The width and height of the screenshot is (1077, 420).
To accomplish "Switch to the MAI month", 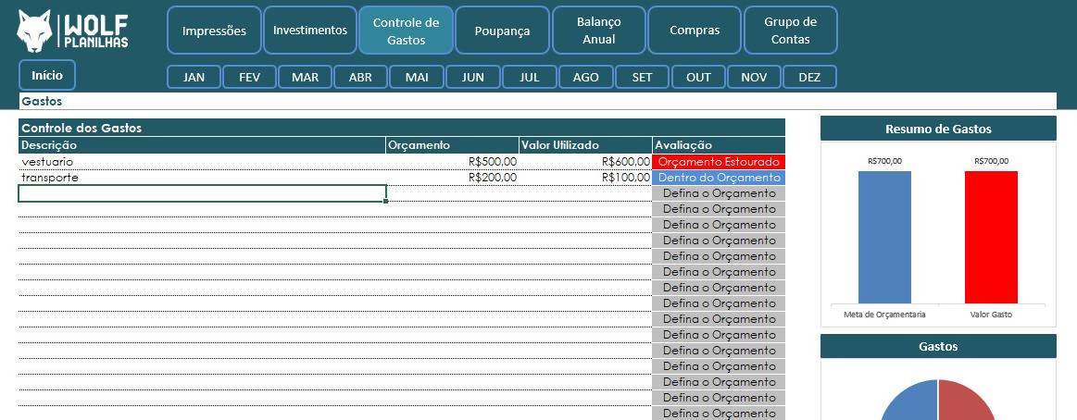I will [416, 77].
